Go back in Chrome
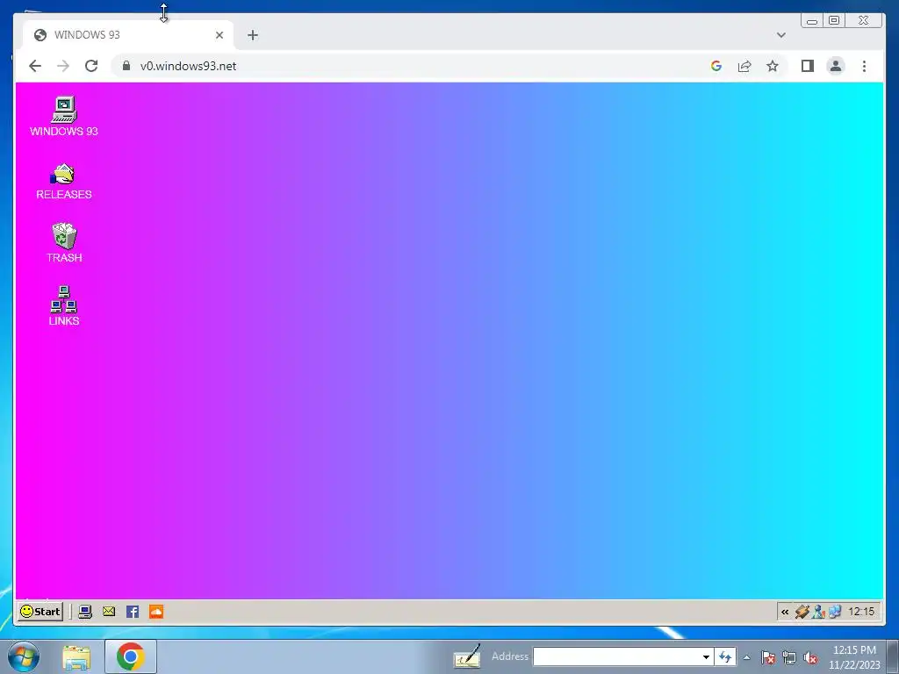This screenshot has width=899, height=674. tap(35, 66)
